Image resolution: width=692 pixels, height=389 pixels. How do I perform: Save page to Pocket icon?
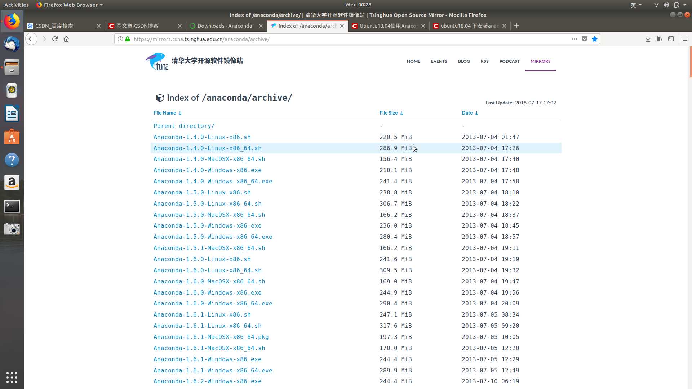[x=585, y=39]
